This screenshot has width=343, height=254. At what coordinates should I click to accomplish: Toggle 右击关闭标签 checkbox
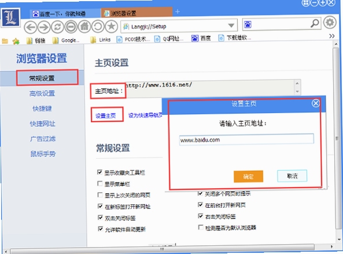[200, 216]
